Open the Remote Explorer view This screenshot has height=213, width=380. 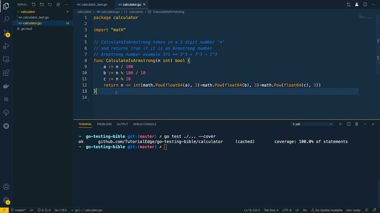point(6,59)
